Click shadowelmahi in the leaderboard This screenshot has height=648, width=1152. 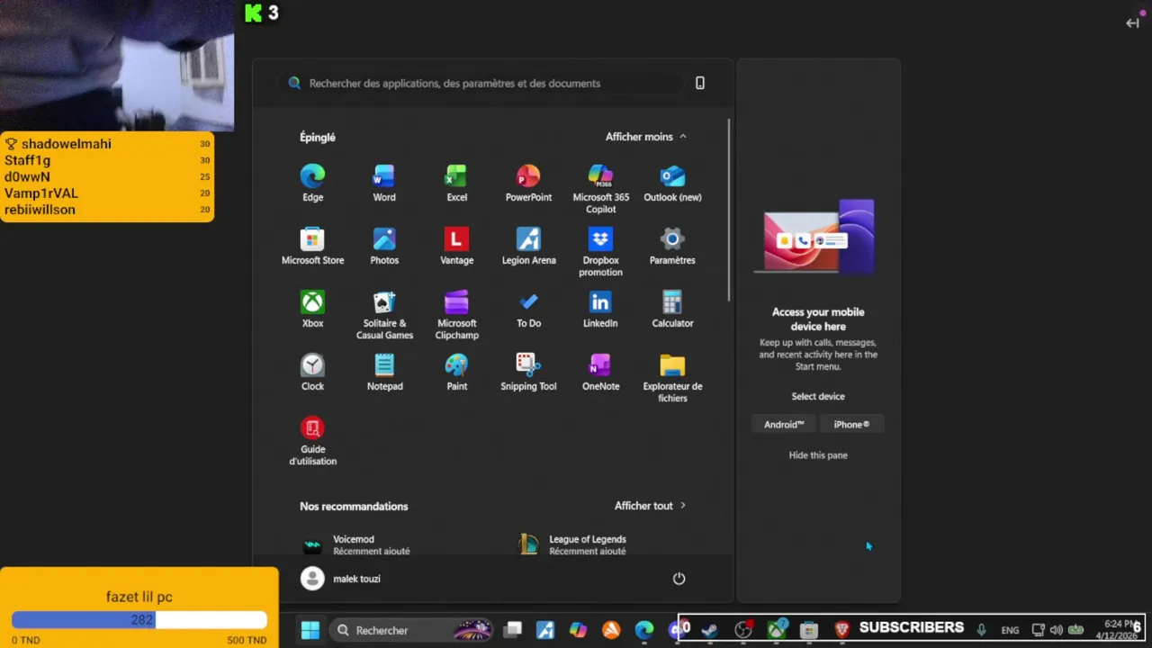click(x=67, y=144)
